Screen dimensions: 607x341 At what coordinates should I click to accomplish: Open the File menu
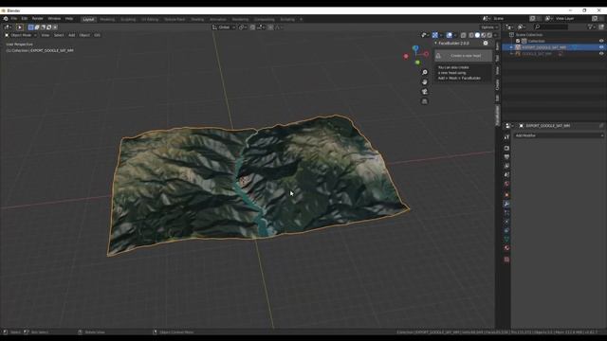14,19
